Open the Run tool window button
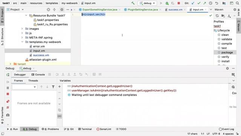Screen dimensions: 241x136 (x=12, y=129)
